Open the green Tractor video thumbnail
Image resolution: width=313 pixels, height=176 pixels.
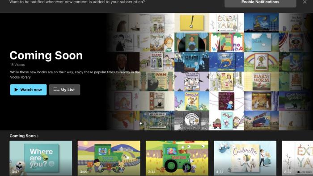tap(177, 158)
